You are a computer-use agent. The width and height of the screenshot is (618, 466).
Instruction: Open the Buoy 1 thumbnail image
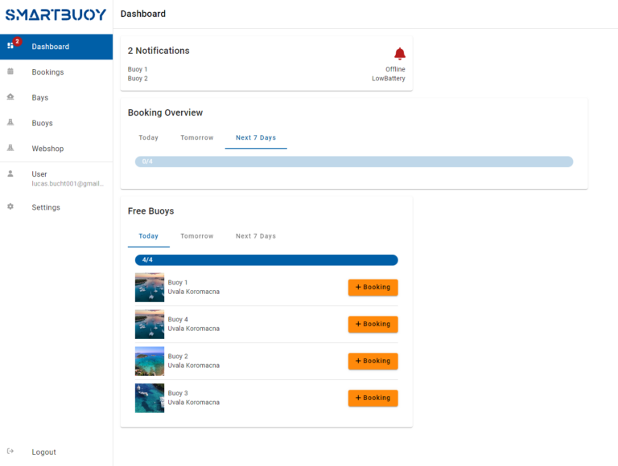click(150, 288)
